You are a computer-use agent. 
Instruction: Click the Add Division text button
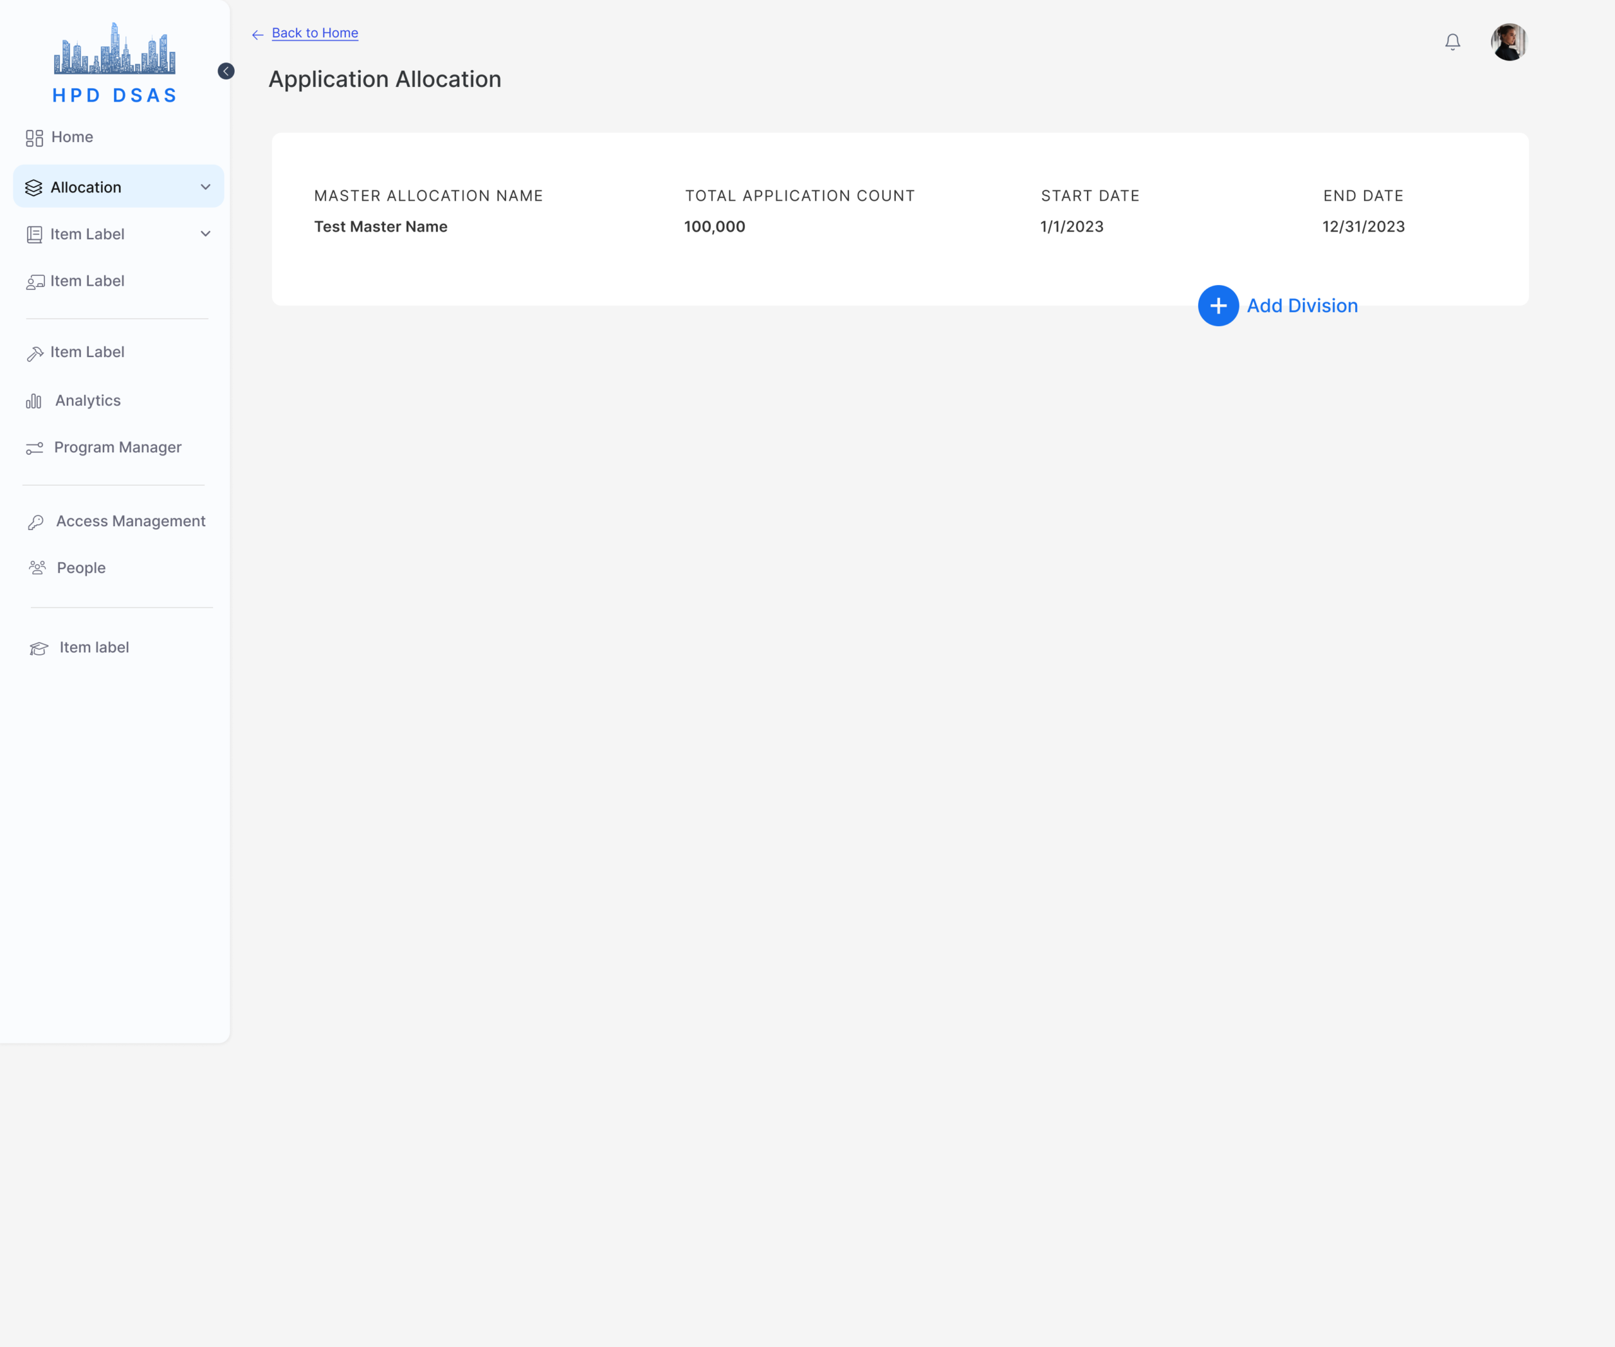(1301, 305)
